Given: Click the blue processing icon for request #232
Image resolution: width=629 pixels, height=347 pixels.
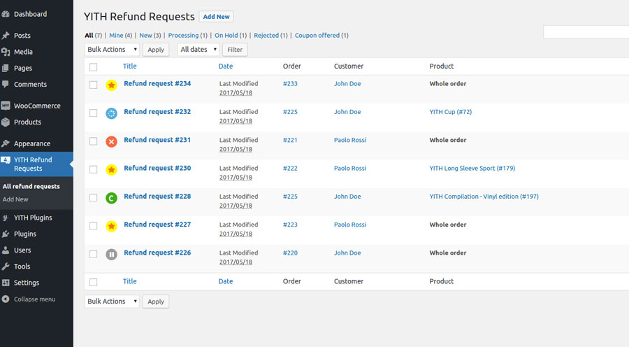Looking at the screenshot, I should point(111,113).
